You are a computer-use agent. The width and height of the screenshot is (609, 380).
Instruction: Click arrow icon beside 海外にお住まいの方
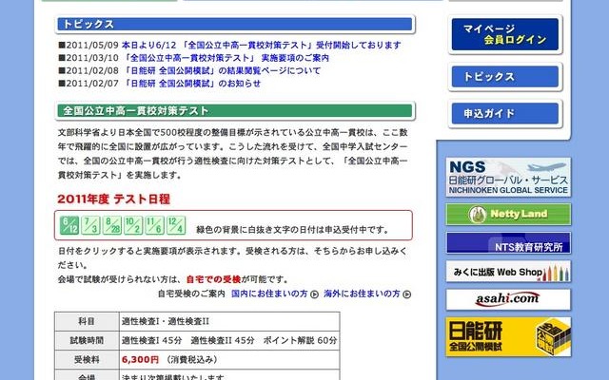tap(406, 294)
